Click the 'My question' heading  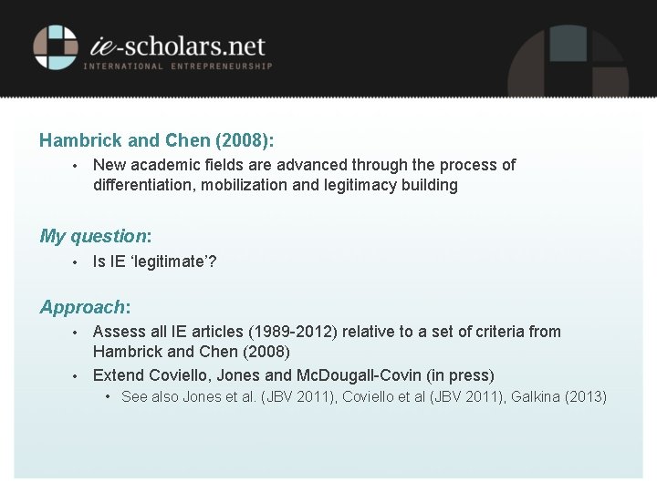coord(96,236)
